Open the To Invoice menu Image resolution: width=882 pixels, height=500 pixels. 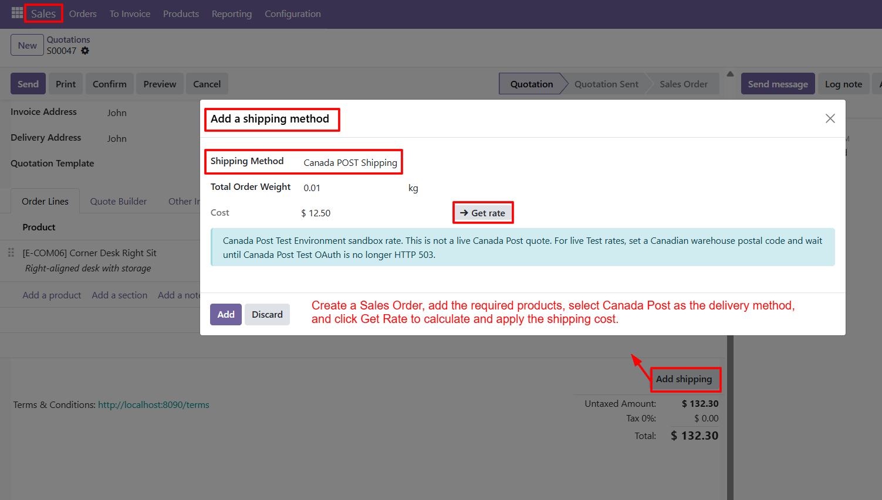tap(130, 13)
